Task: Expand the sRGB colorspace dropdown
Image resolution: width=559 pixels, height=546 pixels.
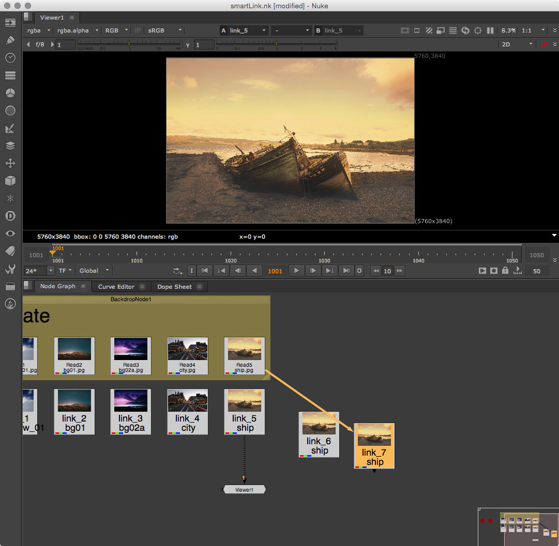Action: pos(164,30)
